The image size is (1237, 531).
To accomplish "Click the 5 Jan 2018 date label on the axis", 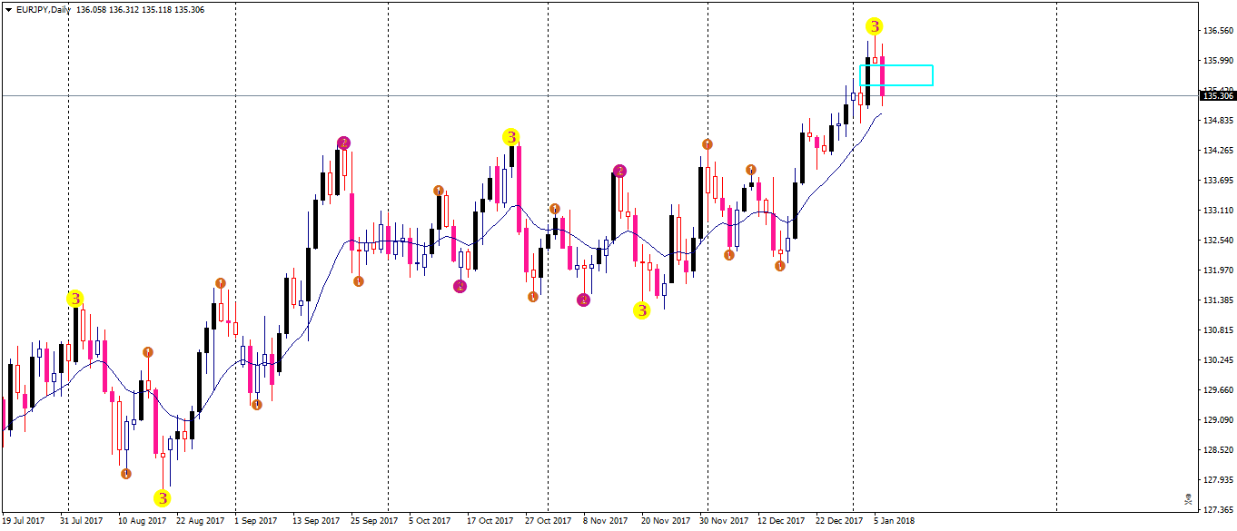I will pos(895,522).
